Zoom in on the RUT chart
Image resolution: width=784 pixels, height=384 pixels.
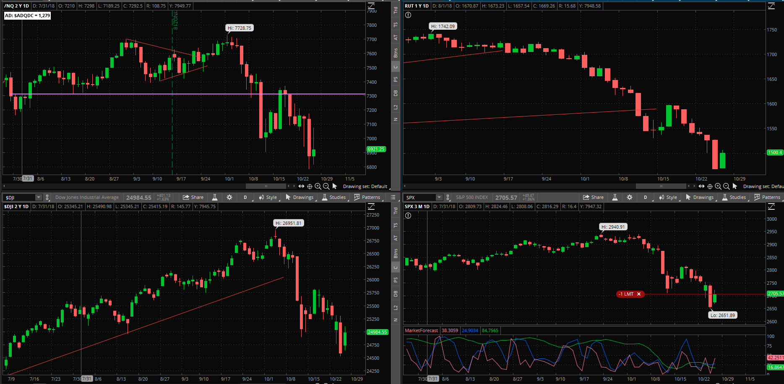click(x=718, y=186)
